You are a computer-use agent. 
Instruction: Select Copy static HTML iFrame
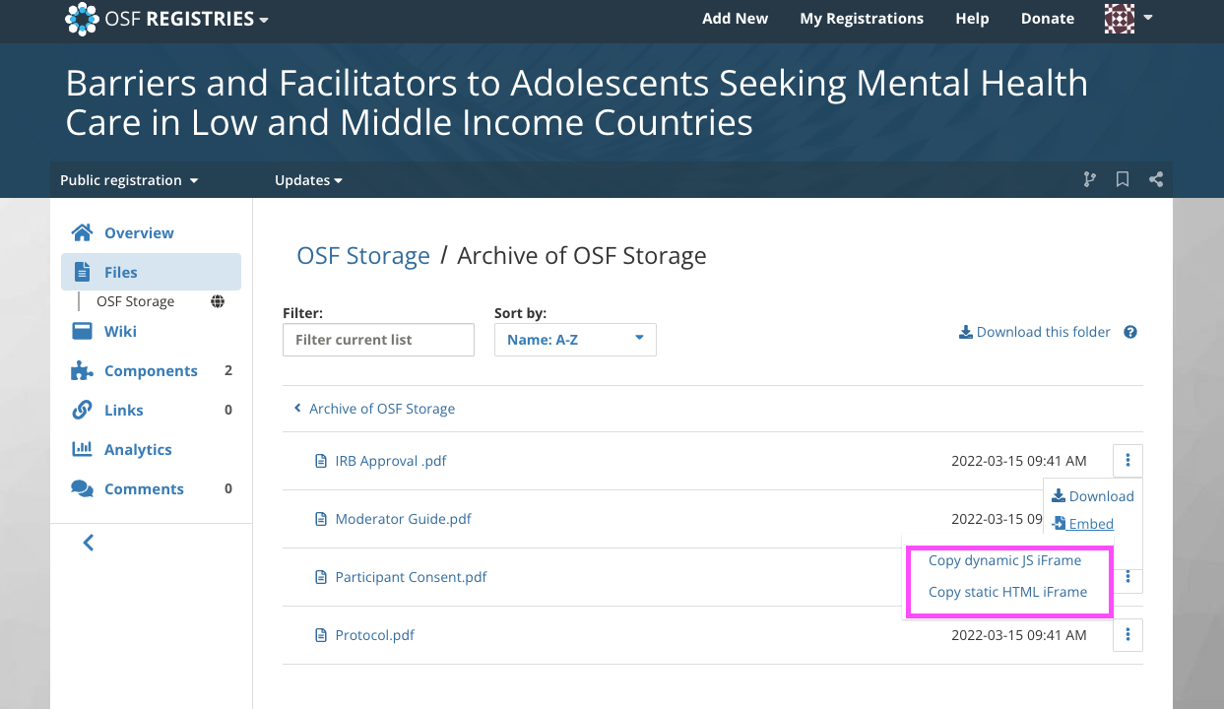(x=1007, y=592)
